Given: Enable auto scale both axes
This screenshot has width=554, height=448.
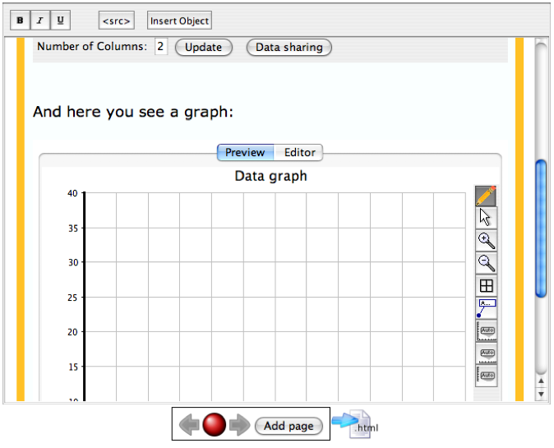Looking at the screenshot, I should click(x=486, y=330).
